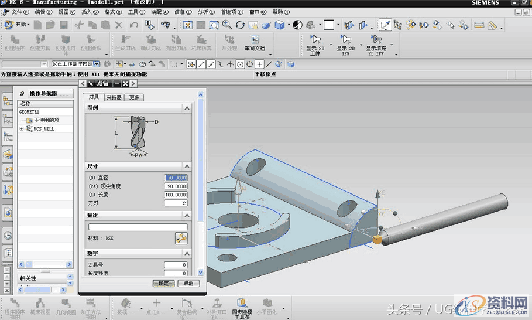Switch to the 夹持器 holder tab
The image size is (532, 320).
pos(114,97)
